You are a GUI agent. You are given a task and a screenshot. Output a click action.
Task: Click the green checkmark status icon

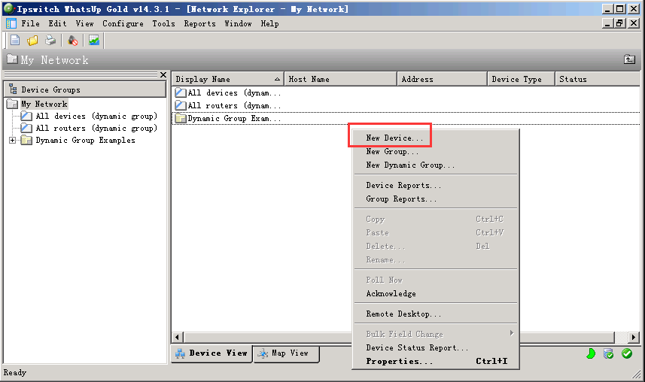[627, 353]
